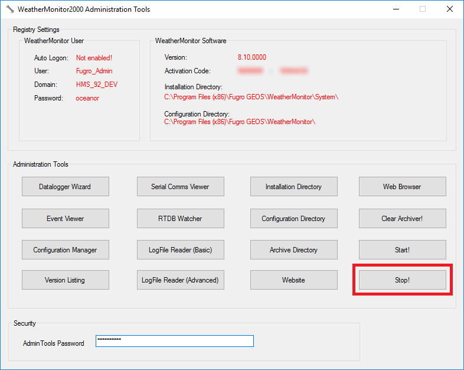The height and width of the screenshot is (370, 464).
Task: Select the 'Not enabled!' Auto Logon value
Action: point(94,58)
